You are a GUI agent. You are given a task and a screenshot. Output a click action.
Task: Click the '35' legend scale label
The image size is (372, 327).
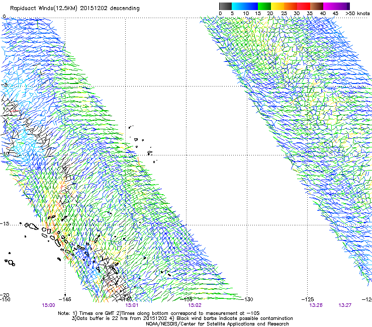coord(310,14)
